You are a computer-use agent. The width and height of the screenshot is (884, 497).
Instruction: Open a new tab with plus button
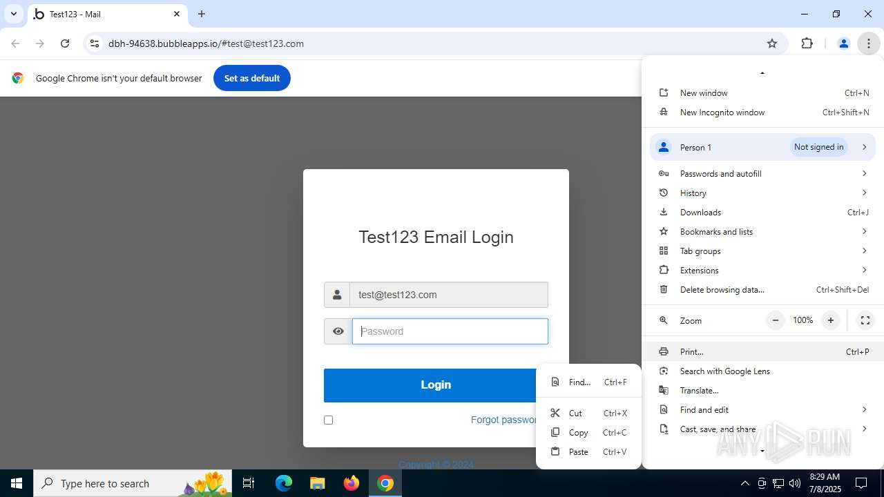(x=202, y=14)
